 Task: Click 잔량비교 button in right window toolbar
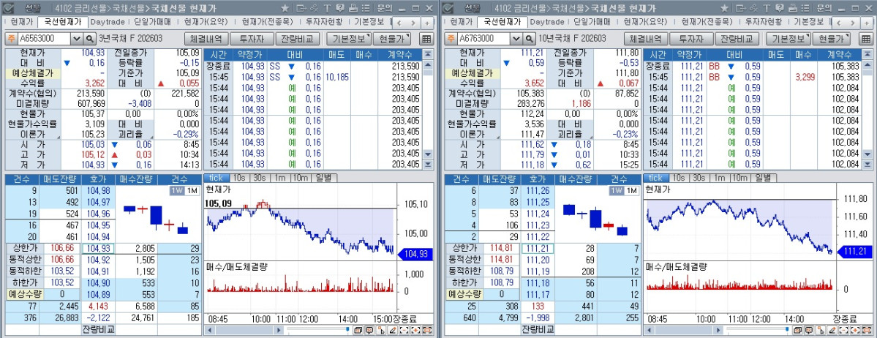[737, 39]
